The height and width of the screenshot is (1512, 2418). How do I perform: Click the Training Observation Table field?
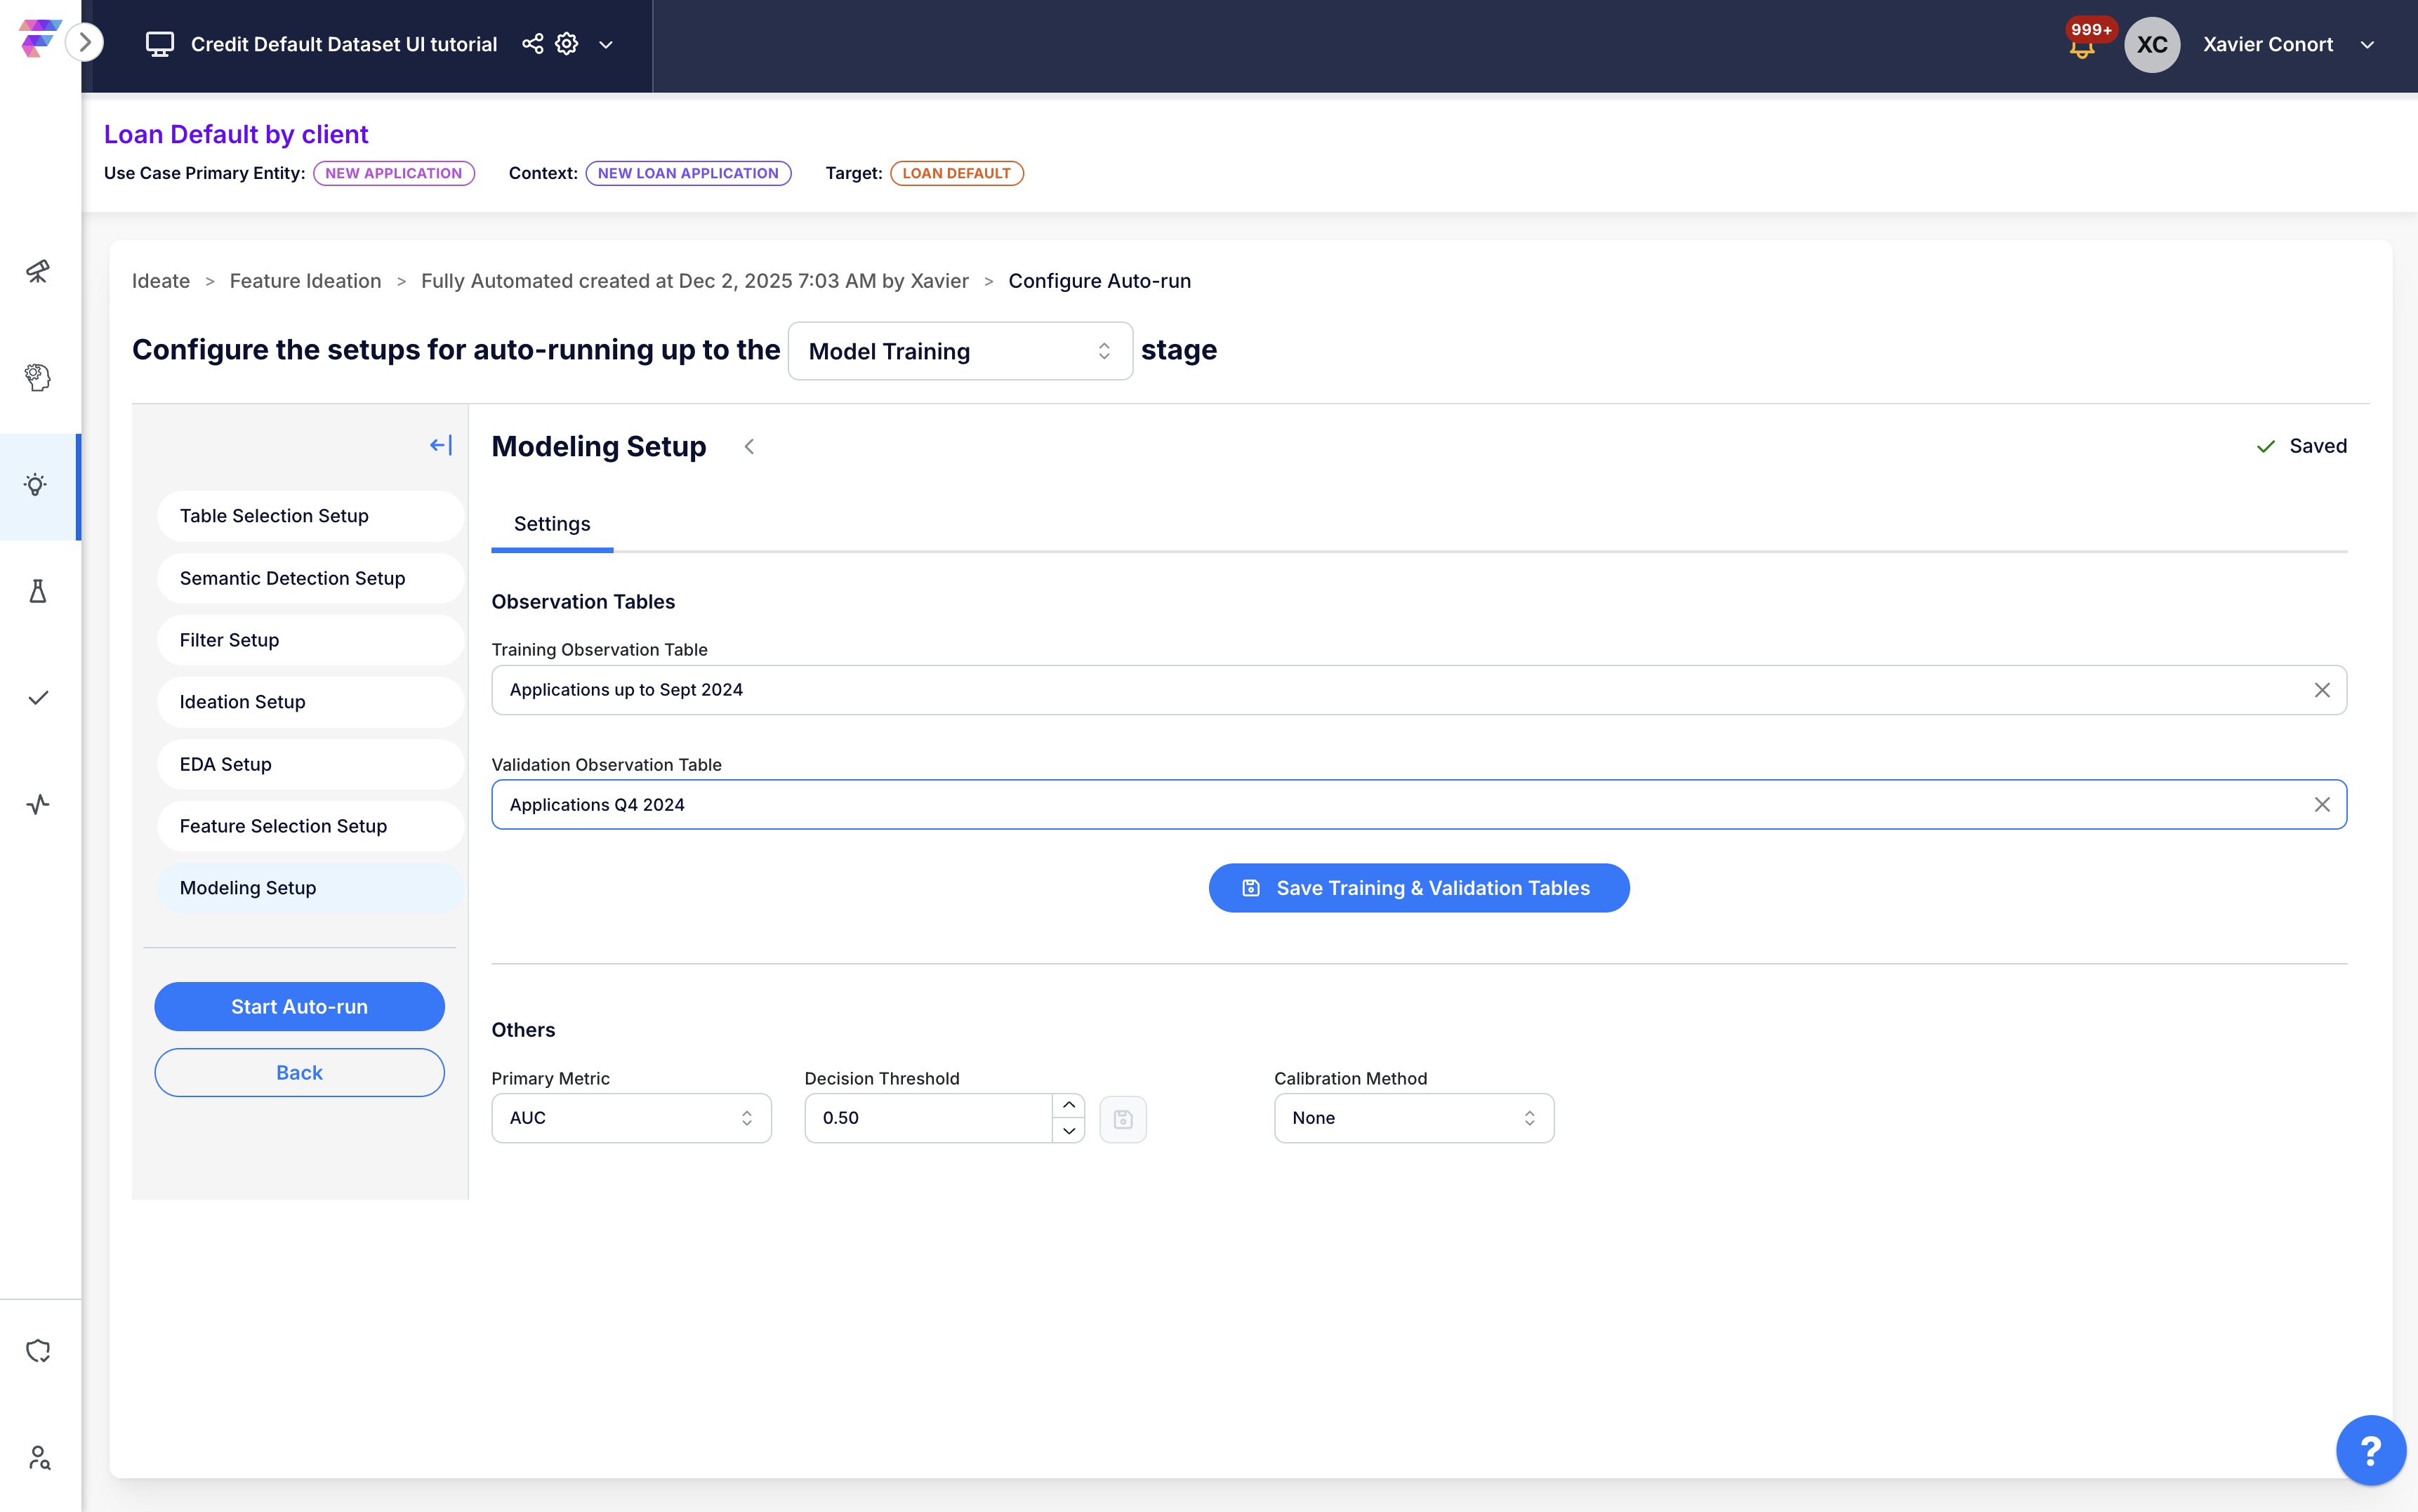click(x=1400, y=690)
